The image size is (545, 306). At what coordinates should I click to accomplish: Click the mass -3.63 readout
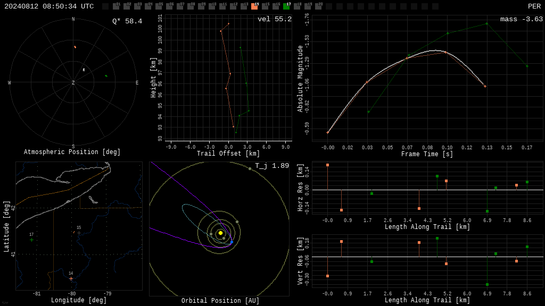(x=522, y=19)
